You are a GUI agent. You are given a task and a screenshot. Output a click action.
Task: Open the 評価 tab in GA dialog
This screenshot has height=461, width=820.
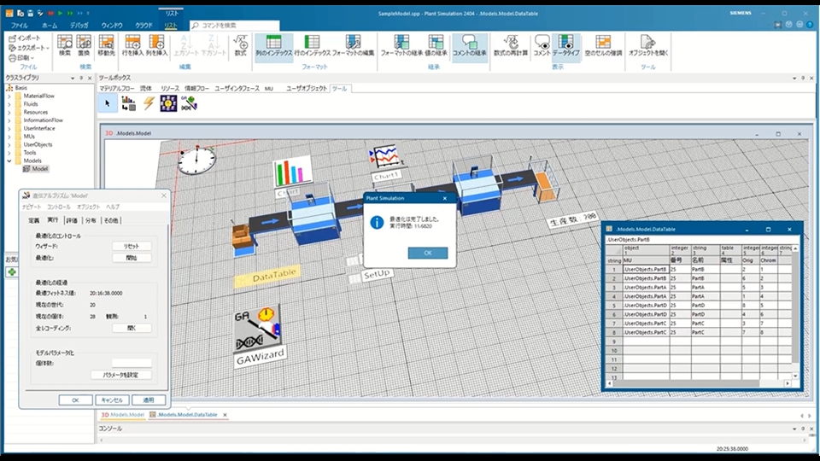[x=72, y=220]
